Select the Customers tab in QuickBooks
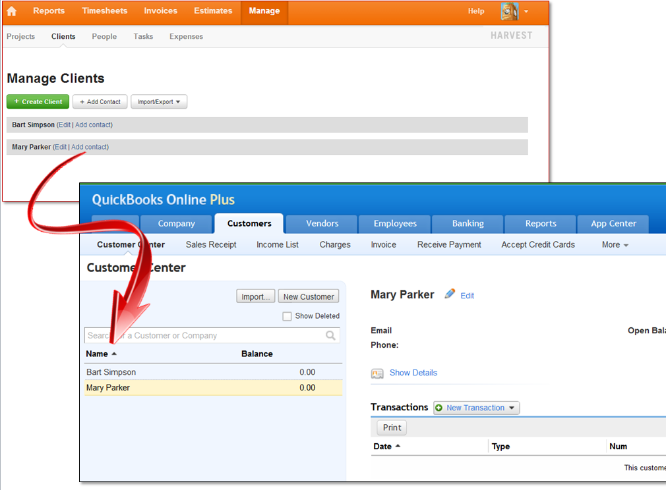 (x=249, y=224)
